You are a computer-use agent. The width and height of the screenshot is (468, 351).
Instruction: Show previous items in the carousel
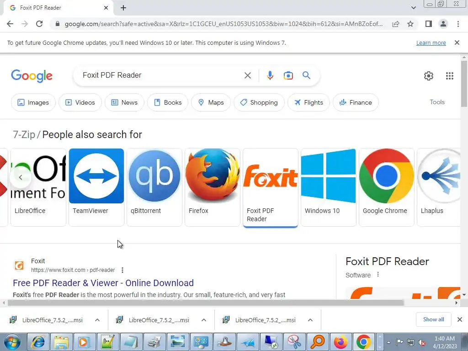point(20,177)
